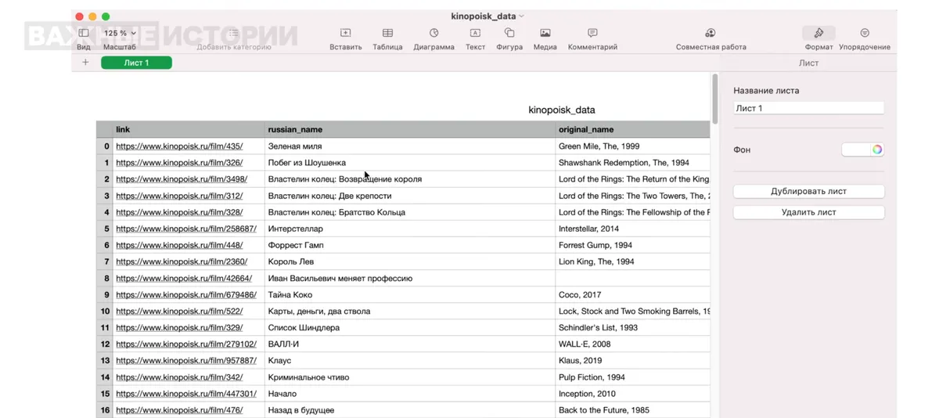Click the Дублировать лист button
This screenshot has height=418, width=939.
click(808, 191)
